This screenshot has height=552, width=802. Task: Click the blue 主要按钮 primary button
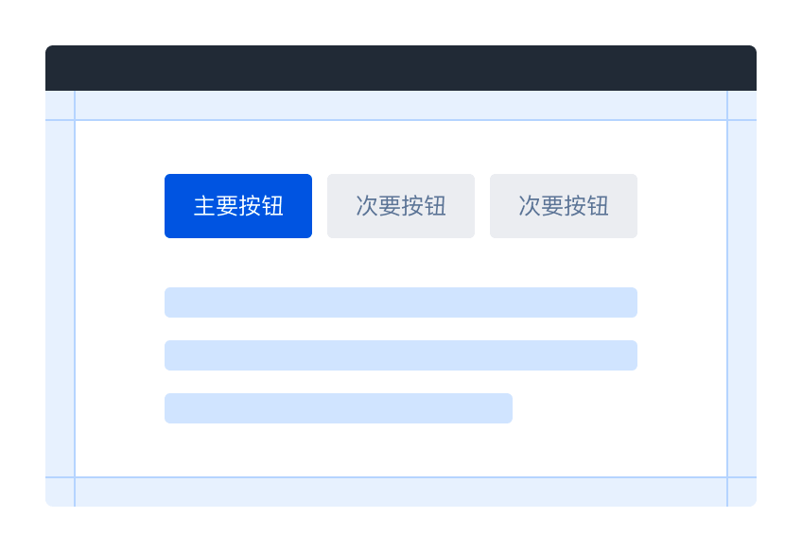click(238, 206)
